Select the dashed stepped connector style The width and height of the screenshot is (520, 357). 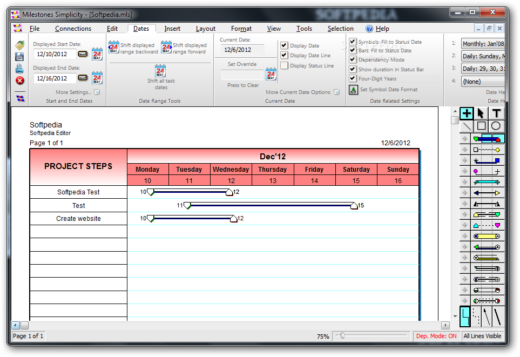click(x=476, y=317)
